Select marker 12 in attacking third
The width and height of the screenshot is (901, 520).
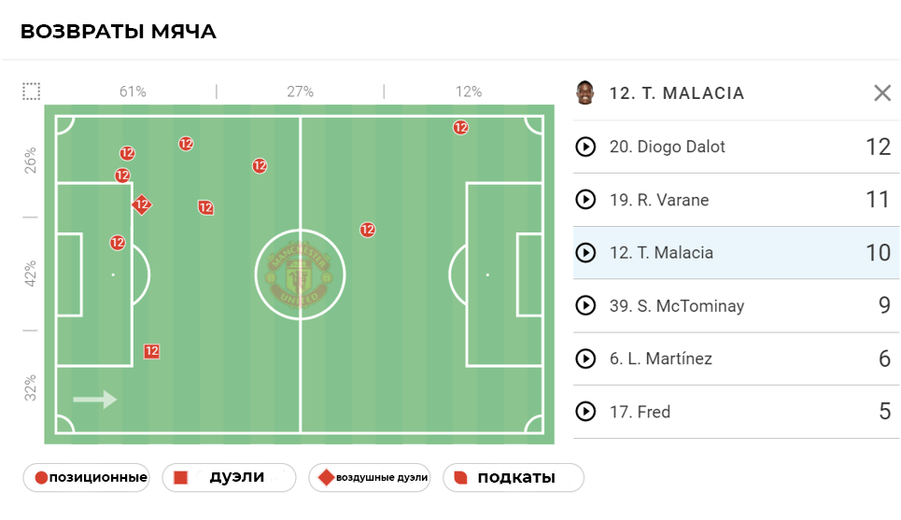tap(460, 128)
